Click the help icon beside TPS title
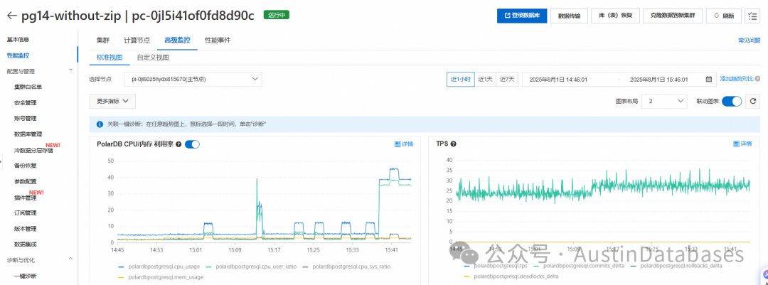 coord(454,144)
